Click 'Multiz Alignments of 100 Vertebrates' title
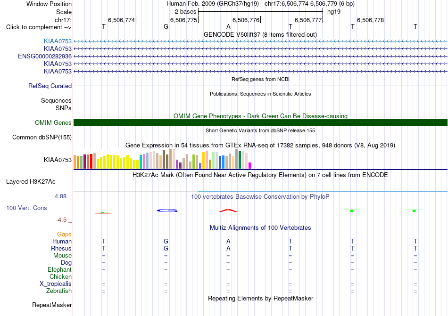This screenshot has width=448, height=316. click(x=260, y=227)
